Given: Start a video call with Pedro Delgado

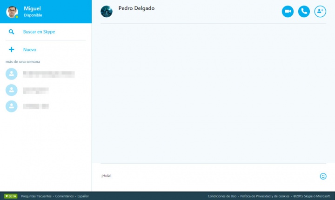Looking at the screenshot, I should point(288,11).
